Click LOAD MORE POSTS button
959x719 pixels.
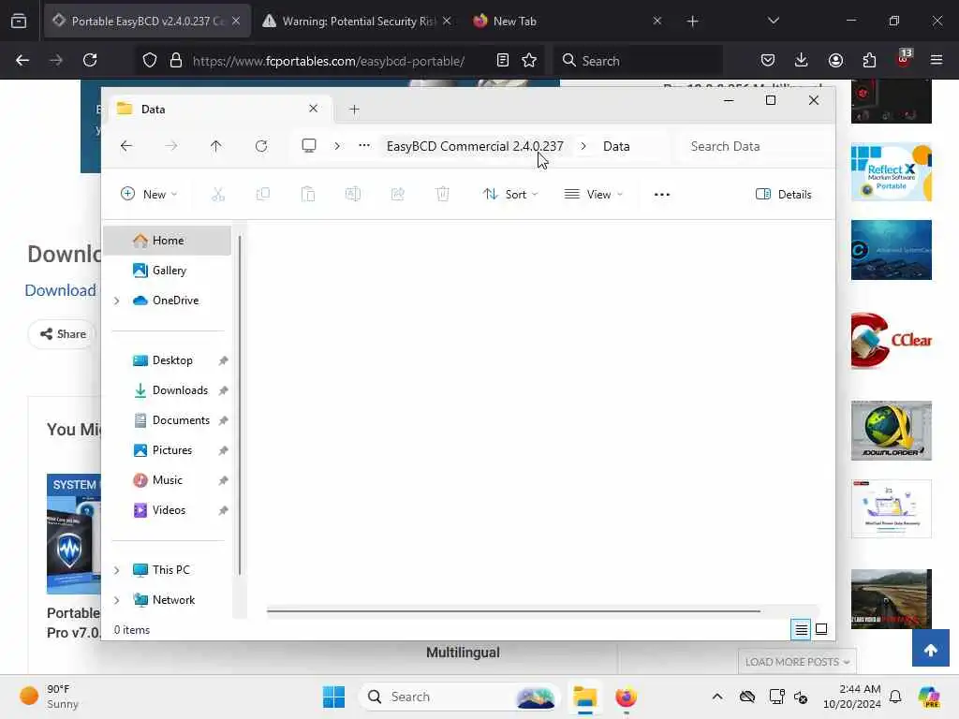click(x=797, y=662)
